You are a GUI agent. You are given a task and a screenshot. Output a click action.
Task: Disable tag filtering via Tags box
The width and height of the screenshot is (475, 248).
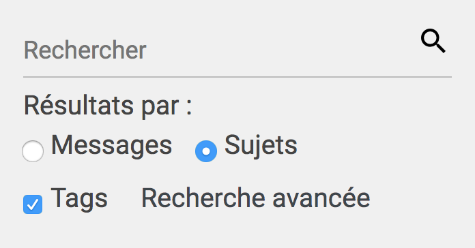click(33, 204)
